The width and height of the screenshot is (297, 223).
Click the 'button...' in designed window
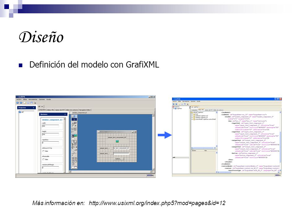(x=118, y=159)
